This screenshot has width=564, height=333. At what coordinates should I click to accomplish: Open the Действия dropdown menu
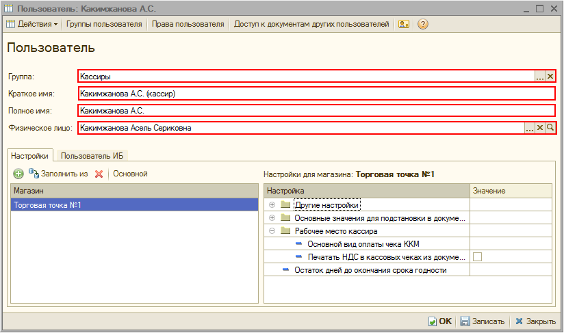pos(33,24)
